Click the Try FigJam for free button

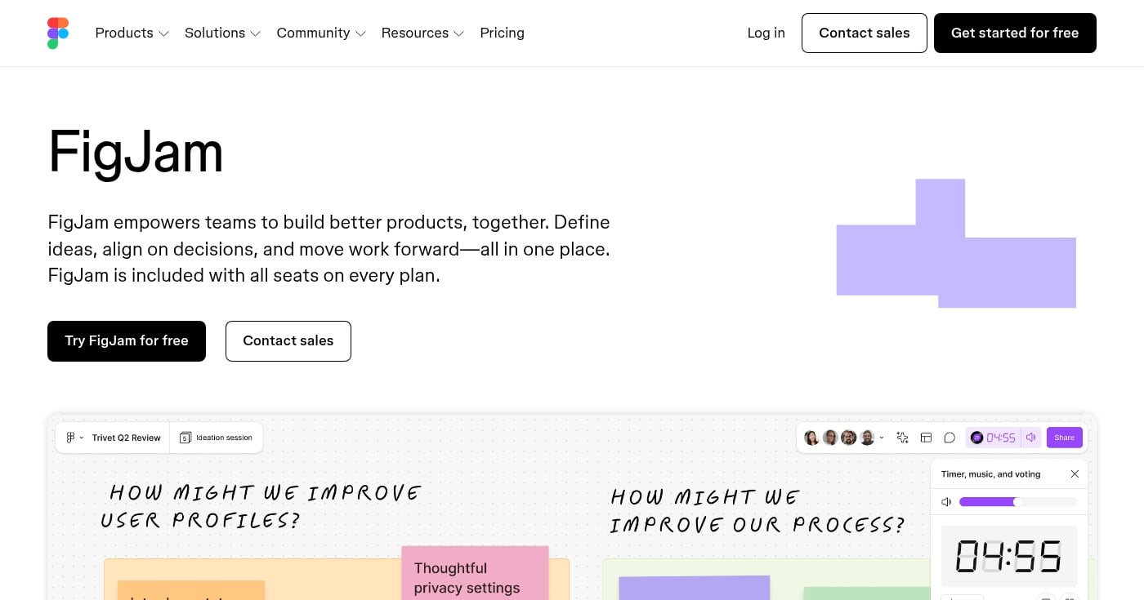pos(127,340)
